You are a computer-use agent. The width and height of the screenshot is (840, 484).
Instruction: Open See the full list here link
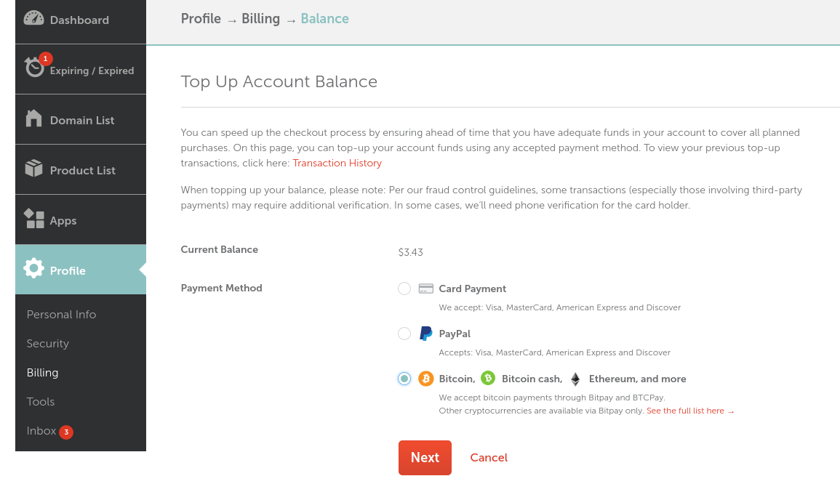(x=690, y=411)
